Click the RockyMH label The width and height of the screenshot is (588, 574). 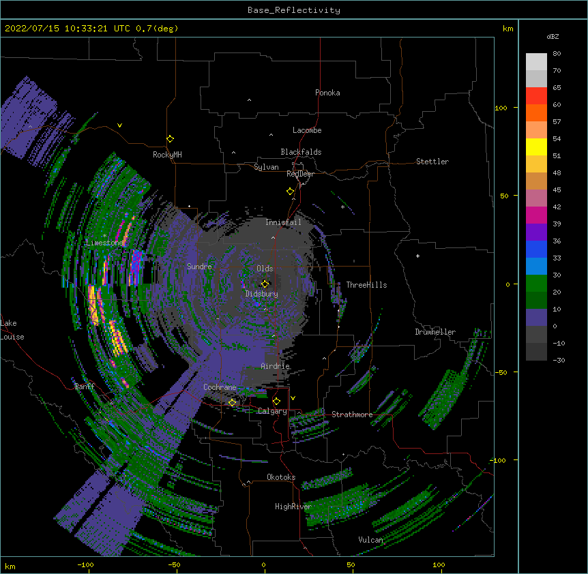point(167,155)
